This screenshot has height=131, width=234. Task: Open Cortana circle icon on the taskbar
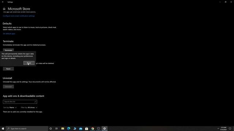point(51,128)
